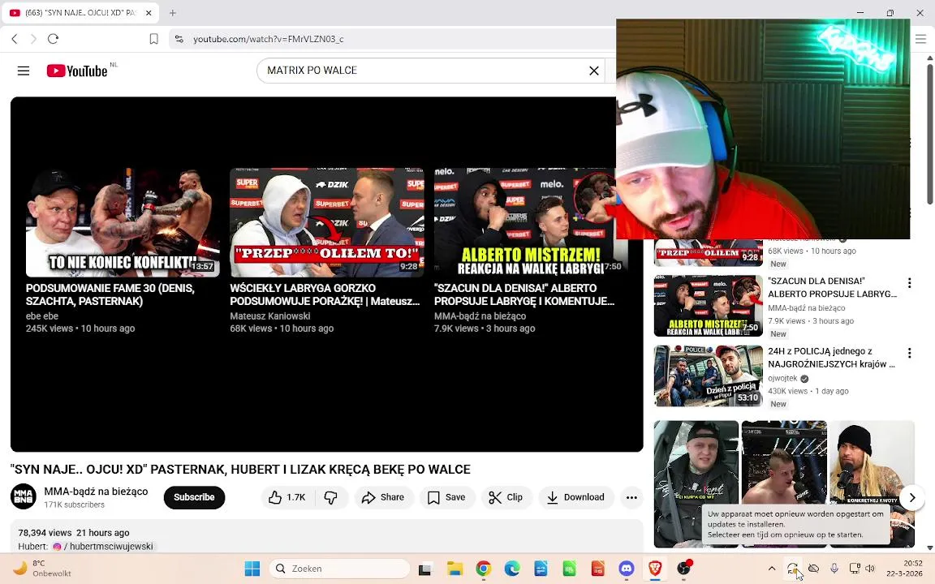The image size is (935, 584).
Task: Open Google Chrome from taskbar
Action: [x=484, y=569]
